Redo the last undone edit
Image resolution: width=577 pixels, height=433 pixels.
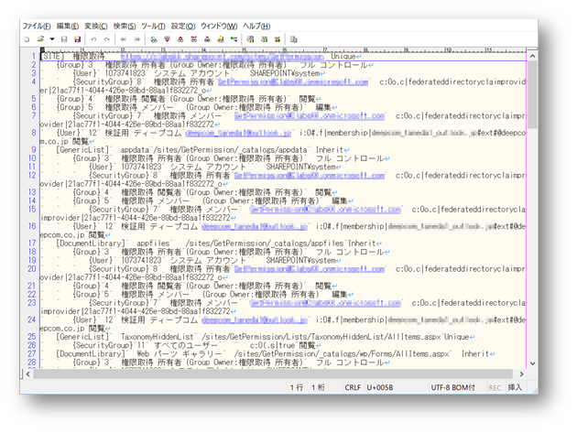point(107,39)
